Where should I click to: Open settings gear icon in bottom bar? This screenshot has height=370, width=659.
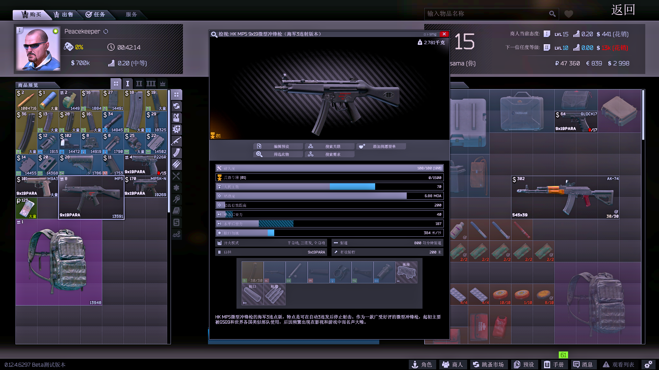pos(648,365)
